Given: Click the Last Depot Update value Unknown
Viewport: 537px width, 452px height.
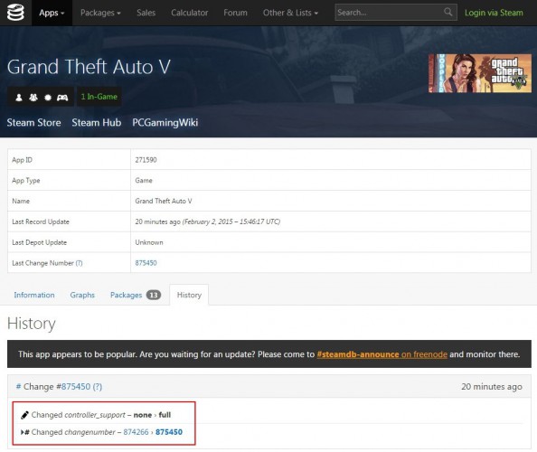Looking at the screenshot, I should [149, 242].
